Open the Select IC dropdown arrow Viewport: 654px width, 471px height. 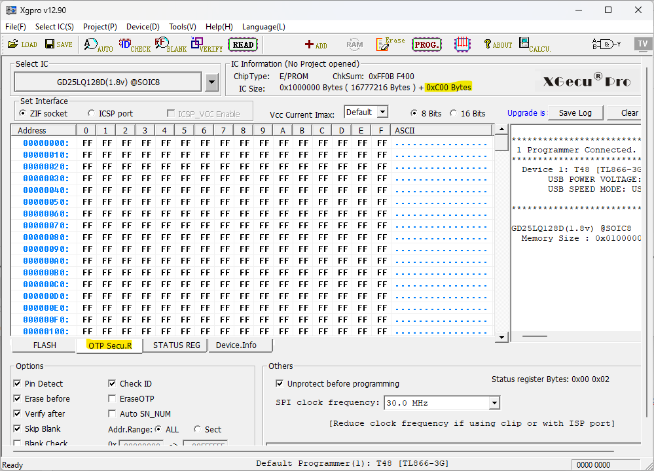[x=212, y=82]
